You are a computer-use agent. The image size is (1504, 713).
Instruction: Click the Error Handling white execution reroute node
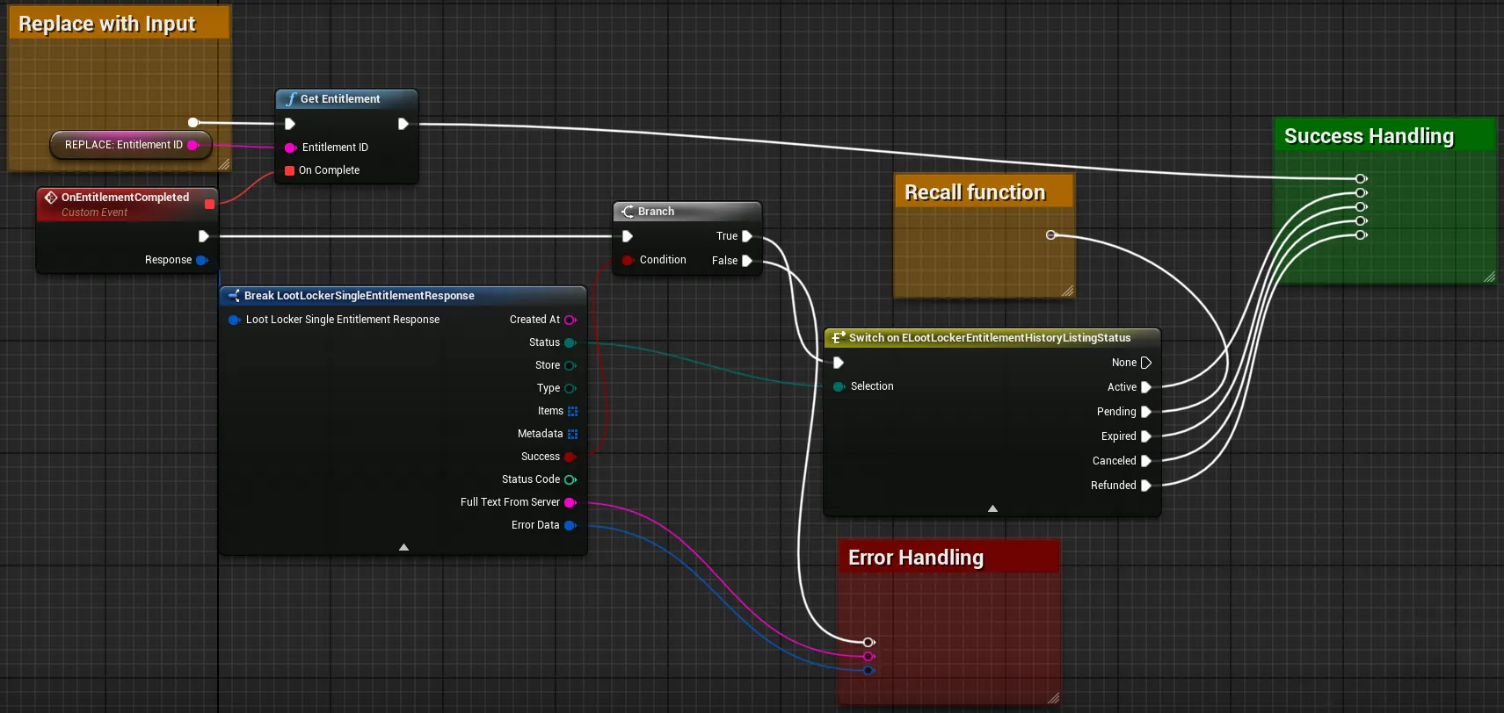point(868,643)
